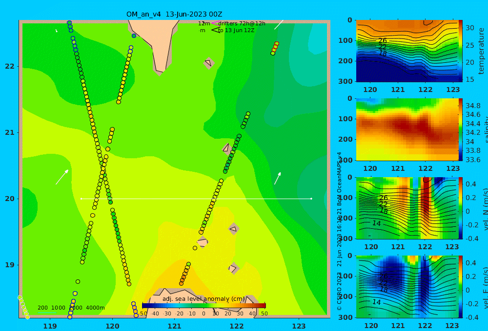Click latitude label "22" on the main map
488x331 pixels.
click(10, 67)
